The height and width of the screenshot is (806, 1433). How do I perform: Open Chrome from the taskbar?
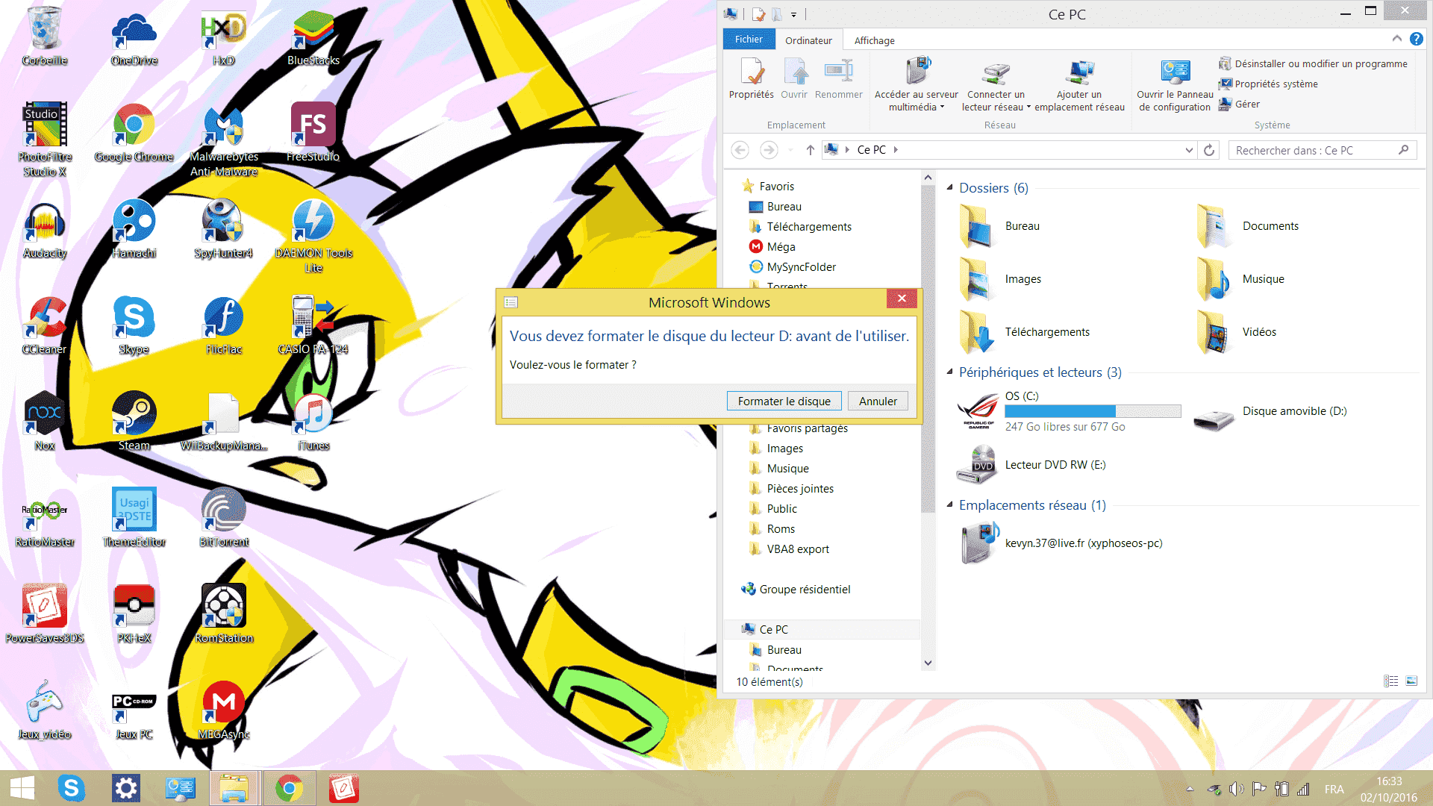pyautogui.click(x=289, y=788)
